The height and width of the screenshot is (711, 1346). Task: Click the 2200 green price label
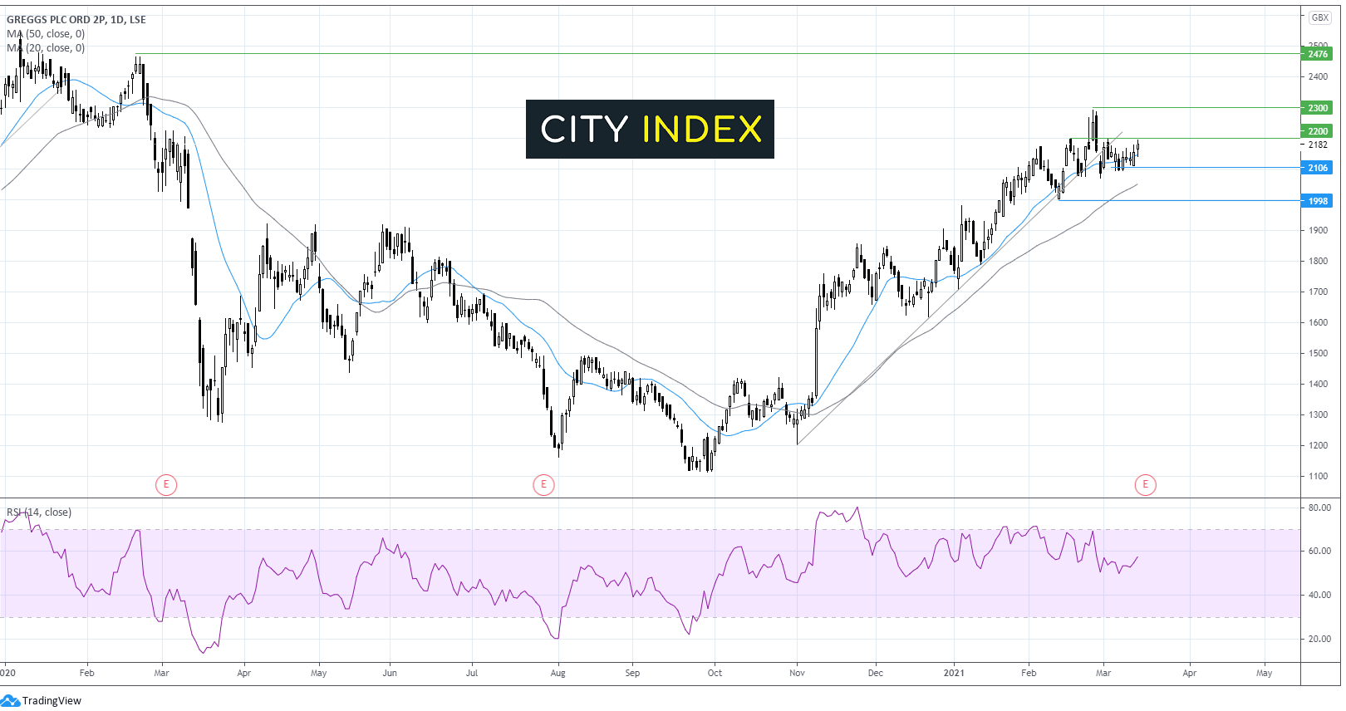coord(1317,131)
